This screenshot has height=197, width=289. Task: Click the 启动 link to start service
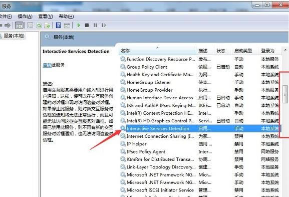[x=47, y=65]
